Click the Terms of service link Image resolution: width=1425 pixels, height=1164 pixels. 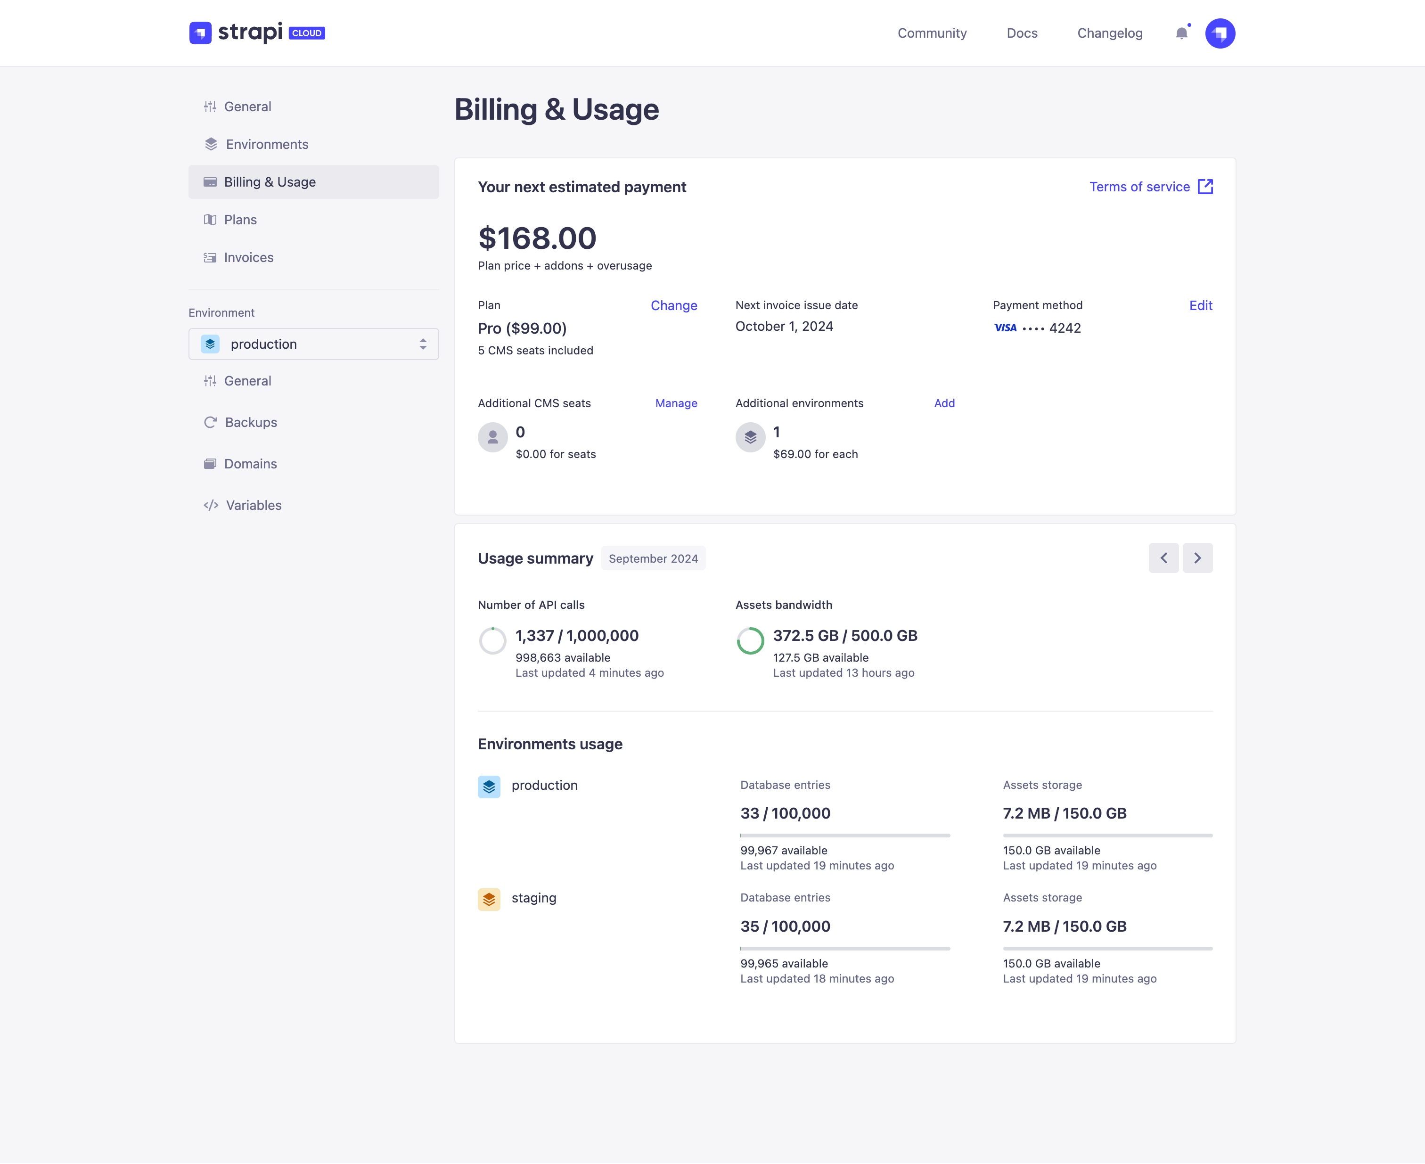click(x=1140, y=187)
